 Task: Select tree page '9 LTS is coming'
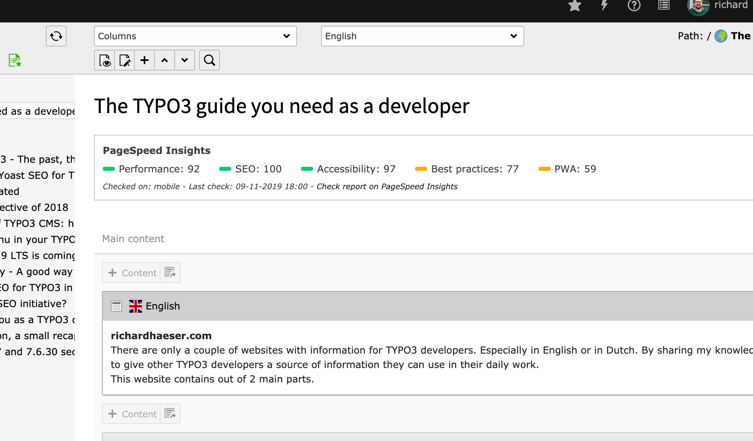pos(37,255)
